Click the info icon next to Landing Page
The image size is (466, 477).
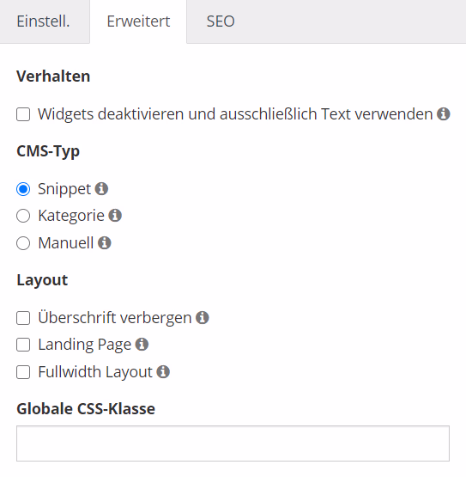(x=142, y=345)
